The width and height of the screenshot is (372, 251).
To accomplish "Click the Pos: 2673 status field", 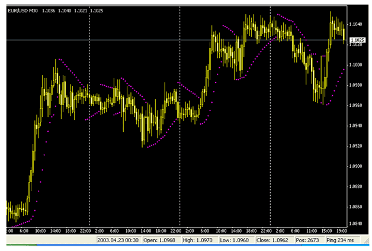I will point(309,240).
